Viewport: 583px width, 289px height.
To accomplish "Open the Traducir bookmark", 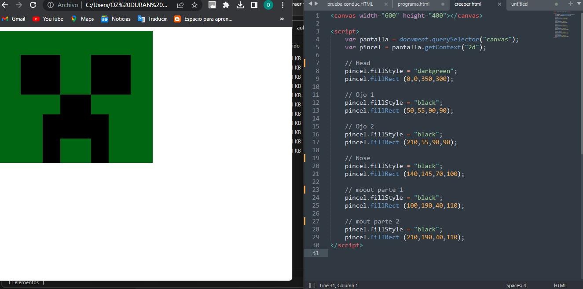I will [x=152, y=19].
